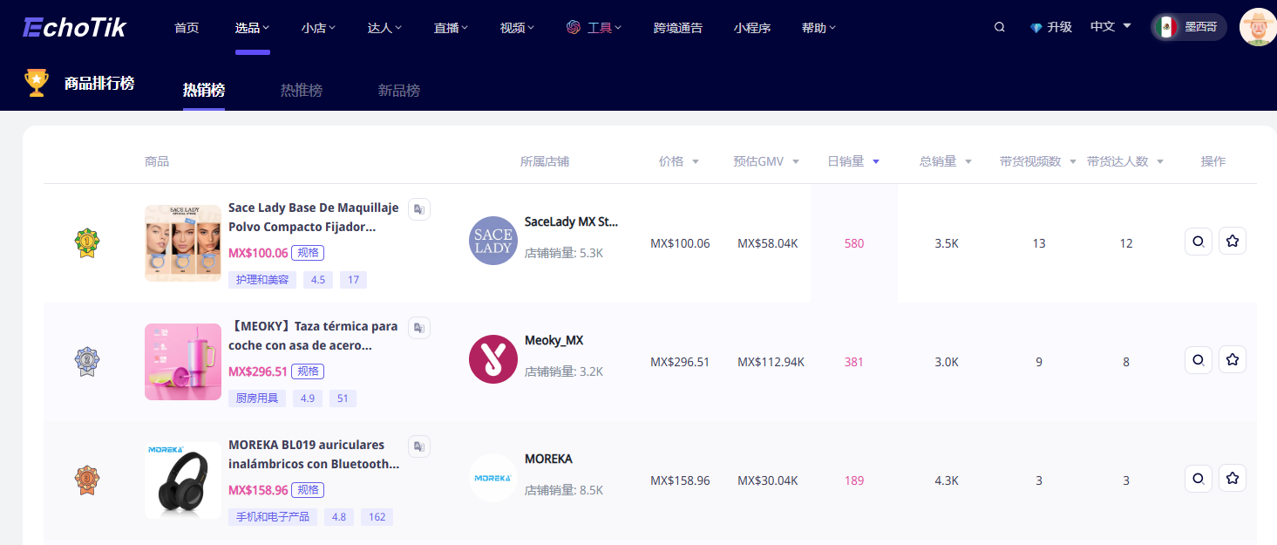Open Sace Lady Base De Maquillaje title
Image resolution: width=1277 pixels, height=545 pixels.
(x=314, y=217)
